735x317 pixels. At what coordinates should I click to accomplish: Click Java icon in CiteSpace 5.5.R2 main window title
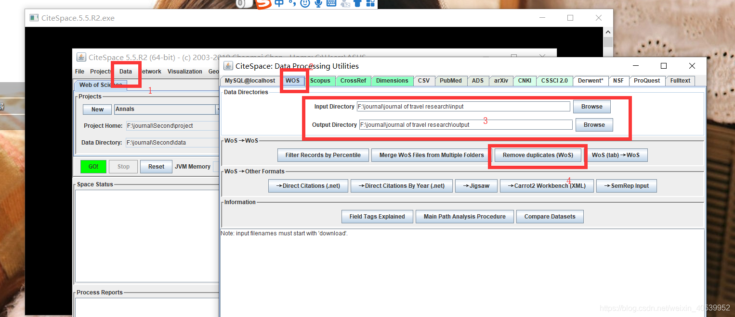pos(81,57)
